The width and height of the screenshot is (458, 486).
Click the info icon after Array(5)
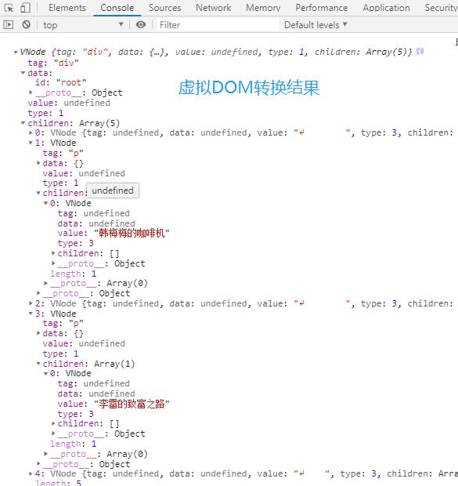[x=420, y=52]
